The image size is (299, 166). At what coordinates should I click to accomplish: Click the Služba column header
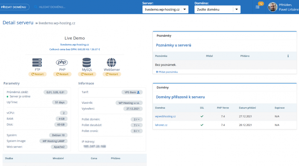[x=9, y=158]
